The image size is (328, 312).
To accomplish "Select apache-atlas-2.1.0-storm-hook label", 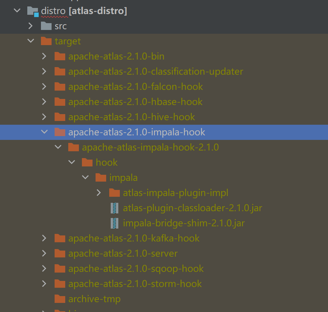I will point(135,284).
